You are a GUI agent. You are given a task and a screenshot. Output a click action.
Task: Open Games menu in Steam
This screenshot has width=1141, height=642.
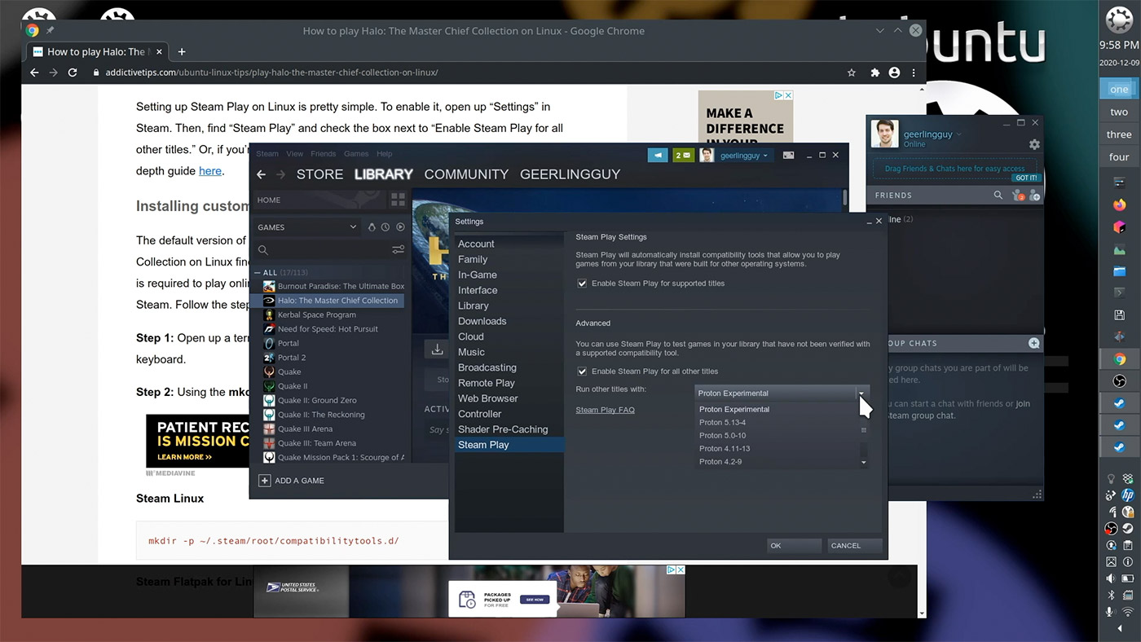coord(356,154)
